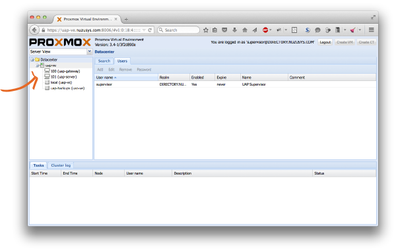Screen dimensions: 396x251
Task: Click the browser address URL field
Action: 94,30
